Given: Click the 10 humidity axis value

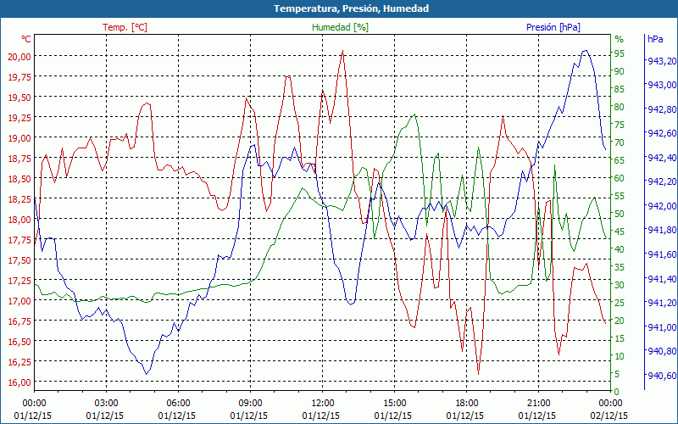Looking at the screenshot, I should 620,355.
